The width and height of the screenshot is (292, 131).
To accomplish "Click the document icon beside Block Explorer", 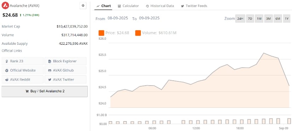I will pos(50,61).
